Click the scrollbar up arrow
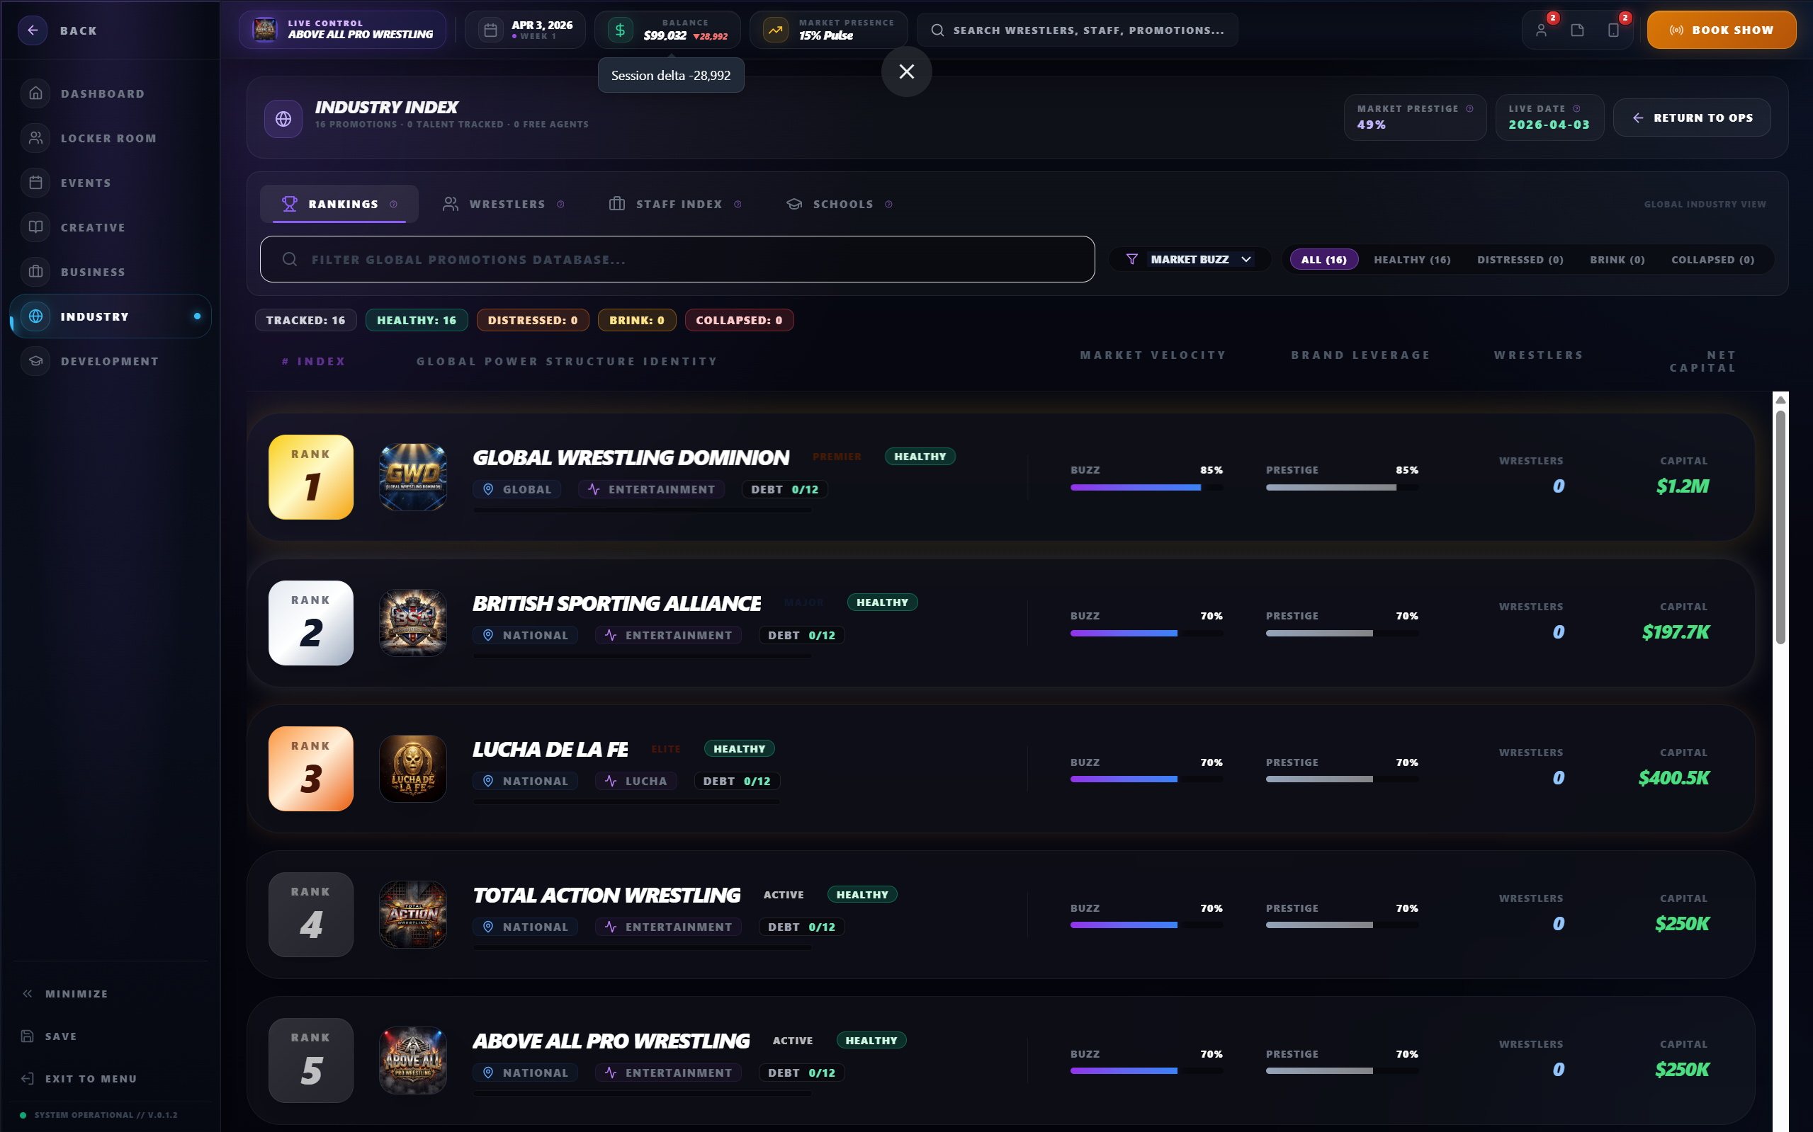 pos(1780,400)
